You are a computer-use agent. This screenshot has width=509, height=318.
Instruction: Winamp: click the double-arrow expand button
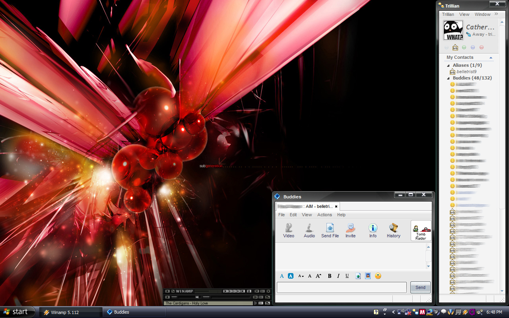255,297
